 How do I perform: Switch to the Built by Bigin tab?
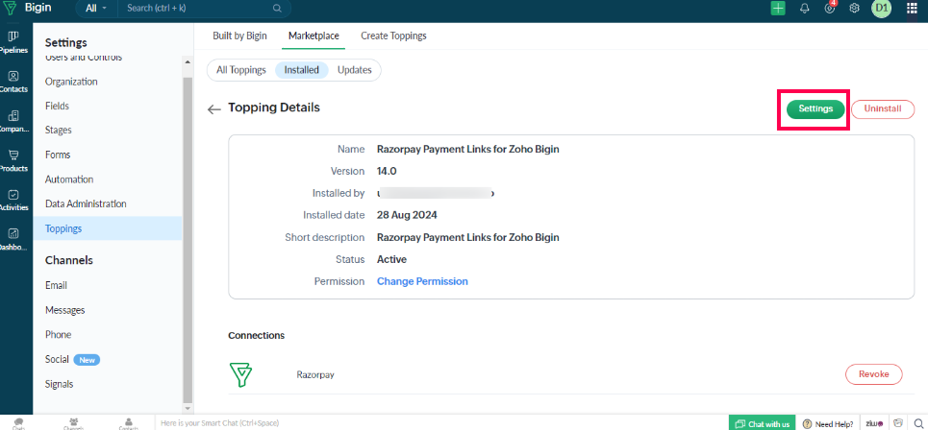pyautogui.click(x=239, y=36)
